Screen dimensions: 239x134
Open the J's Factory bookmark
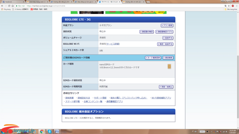20,9
